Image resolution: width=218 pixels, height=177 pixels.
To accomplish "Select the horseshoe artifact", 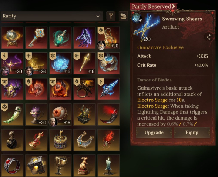I will (84, 140).
